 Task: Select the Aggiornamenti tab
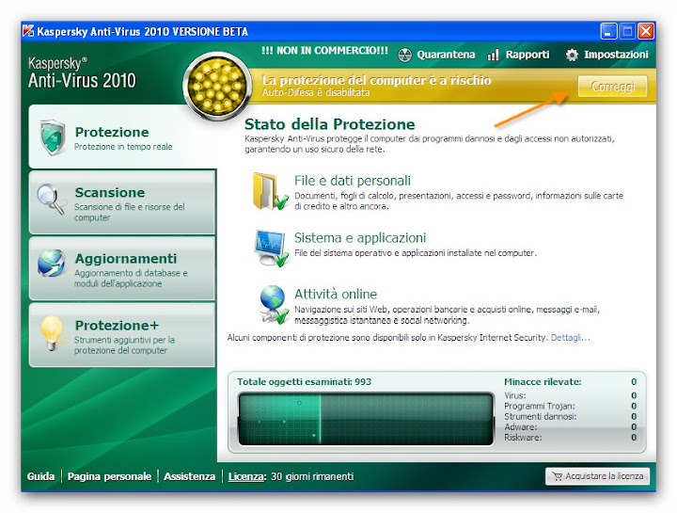tap(122, 268)
